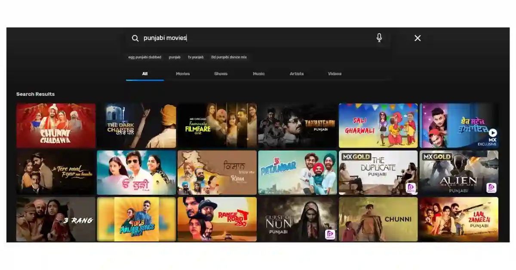Open the Kisan thumbnail

[x=217, y=172]
